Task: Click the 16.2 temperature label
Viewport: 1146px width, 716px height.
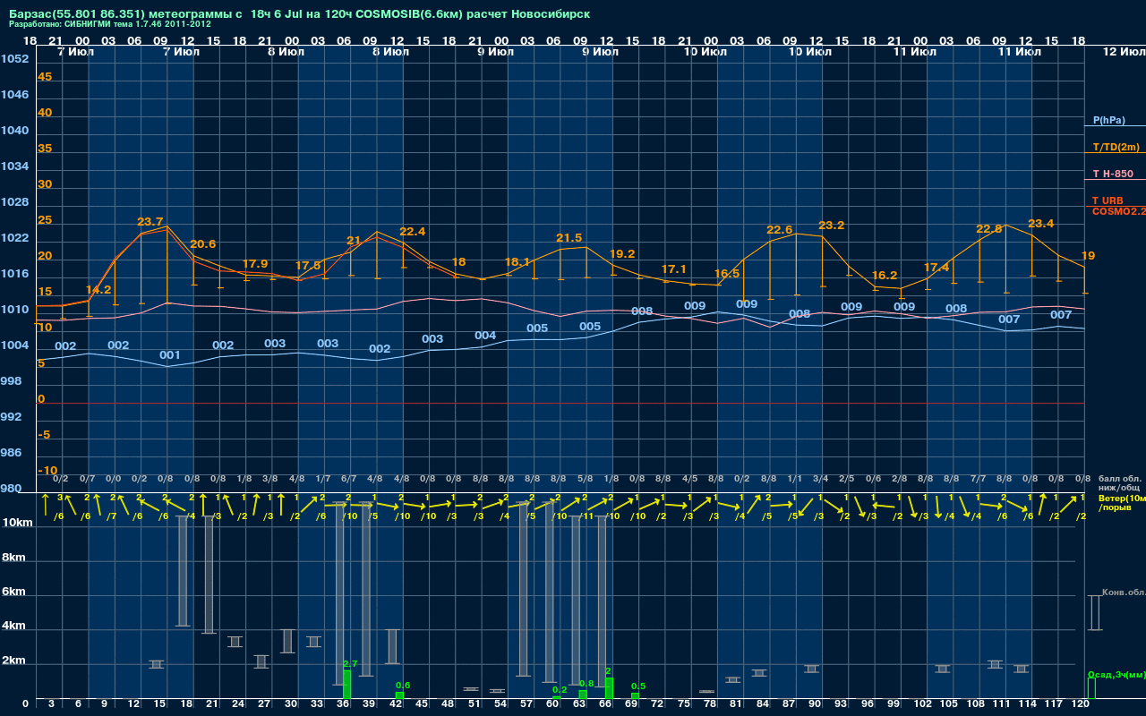Action: pyautogui.click(x=884, y=276)
